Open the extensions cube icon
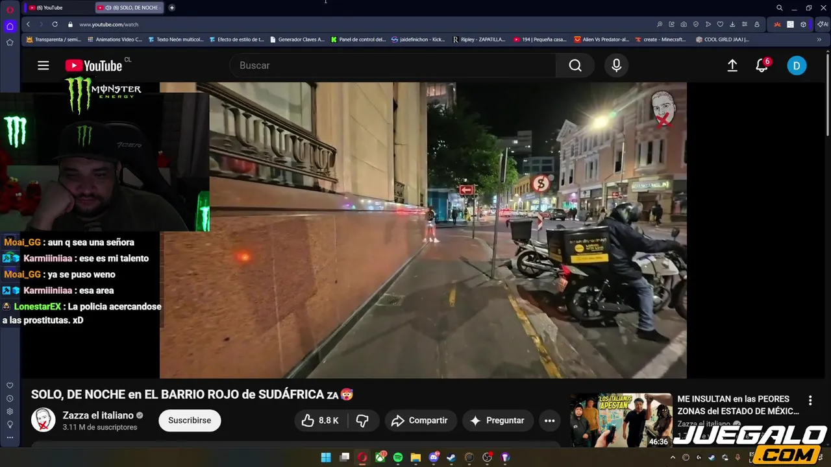831x467 pixels. [x=803, y=24]
